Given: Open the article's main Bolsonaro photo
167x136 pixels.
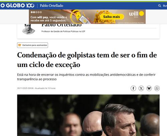Looking at the screenshot, I should click(x=88, y=115).
